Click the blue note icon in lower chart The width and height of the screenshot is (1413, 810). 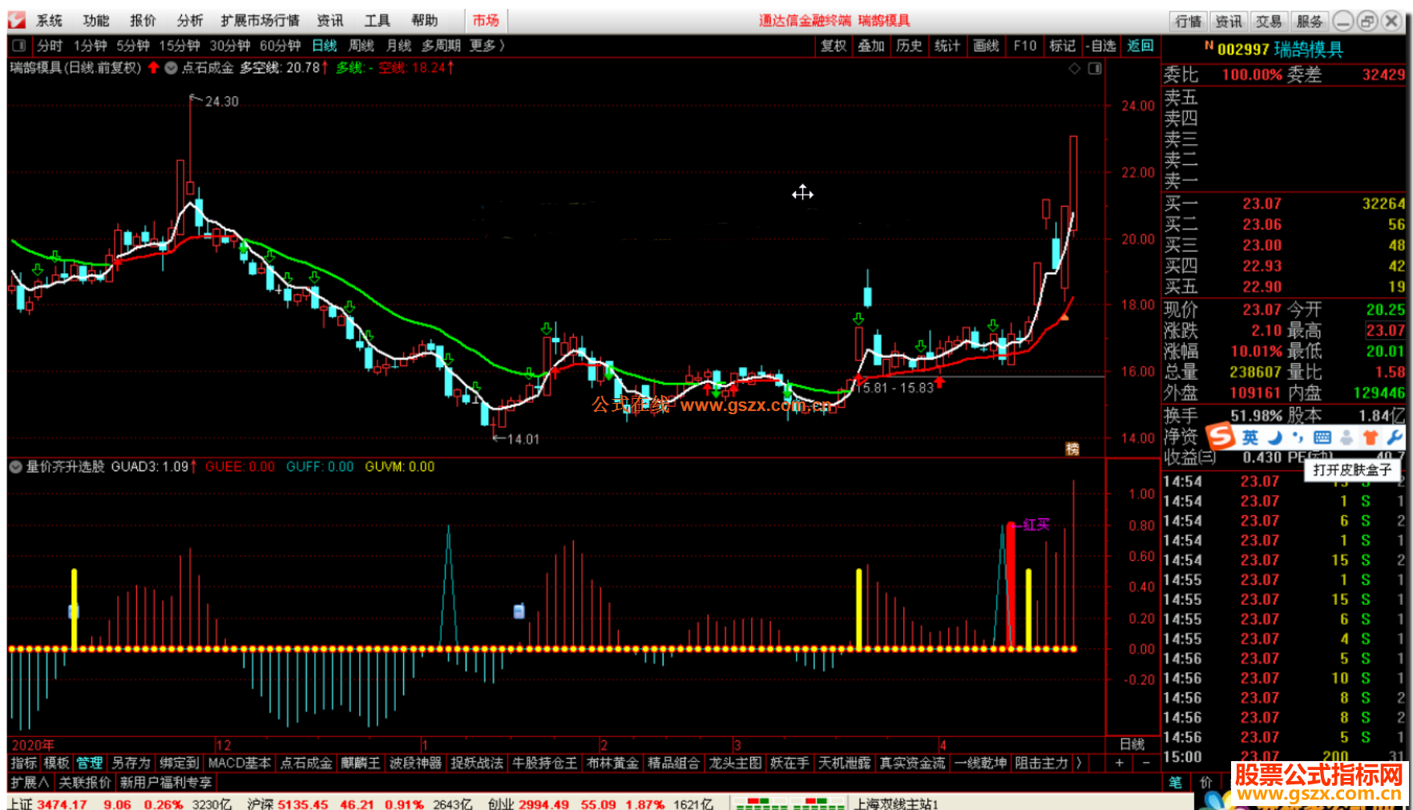pyautogui.click(x=519, y=611)
